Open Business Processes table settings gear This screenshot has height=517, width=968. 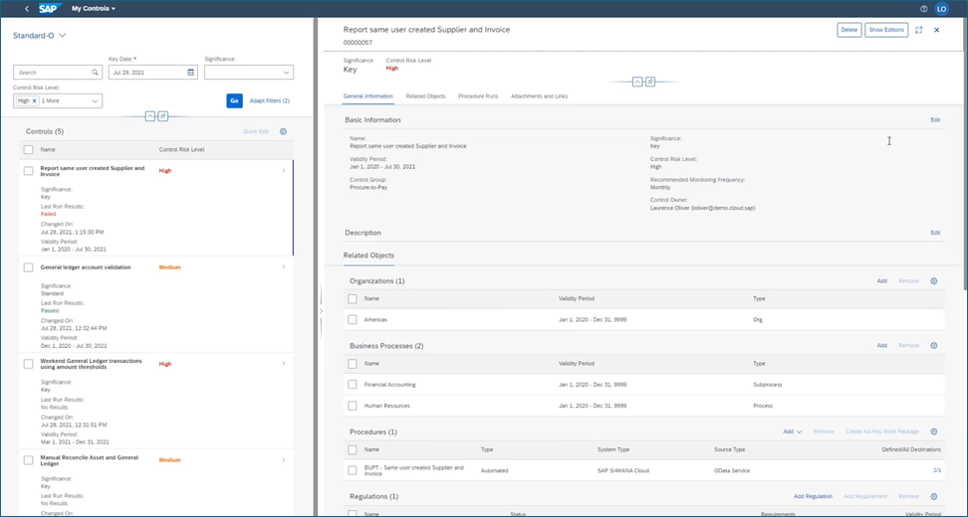coord(934,346)
